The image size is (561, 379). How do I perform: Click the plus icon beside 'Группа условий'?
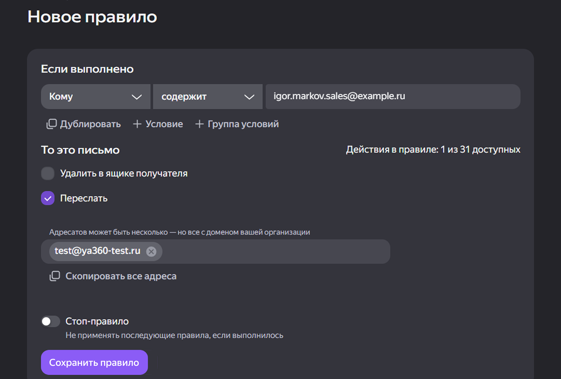[199, 124]
